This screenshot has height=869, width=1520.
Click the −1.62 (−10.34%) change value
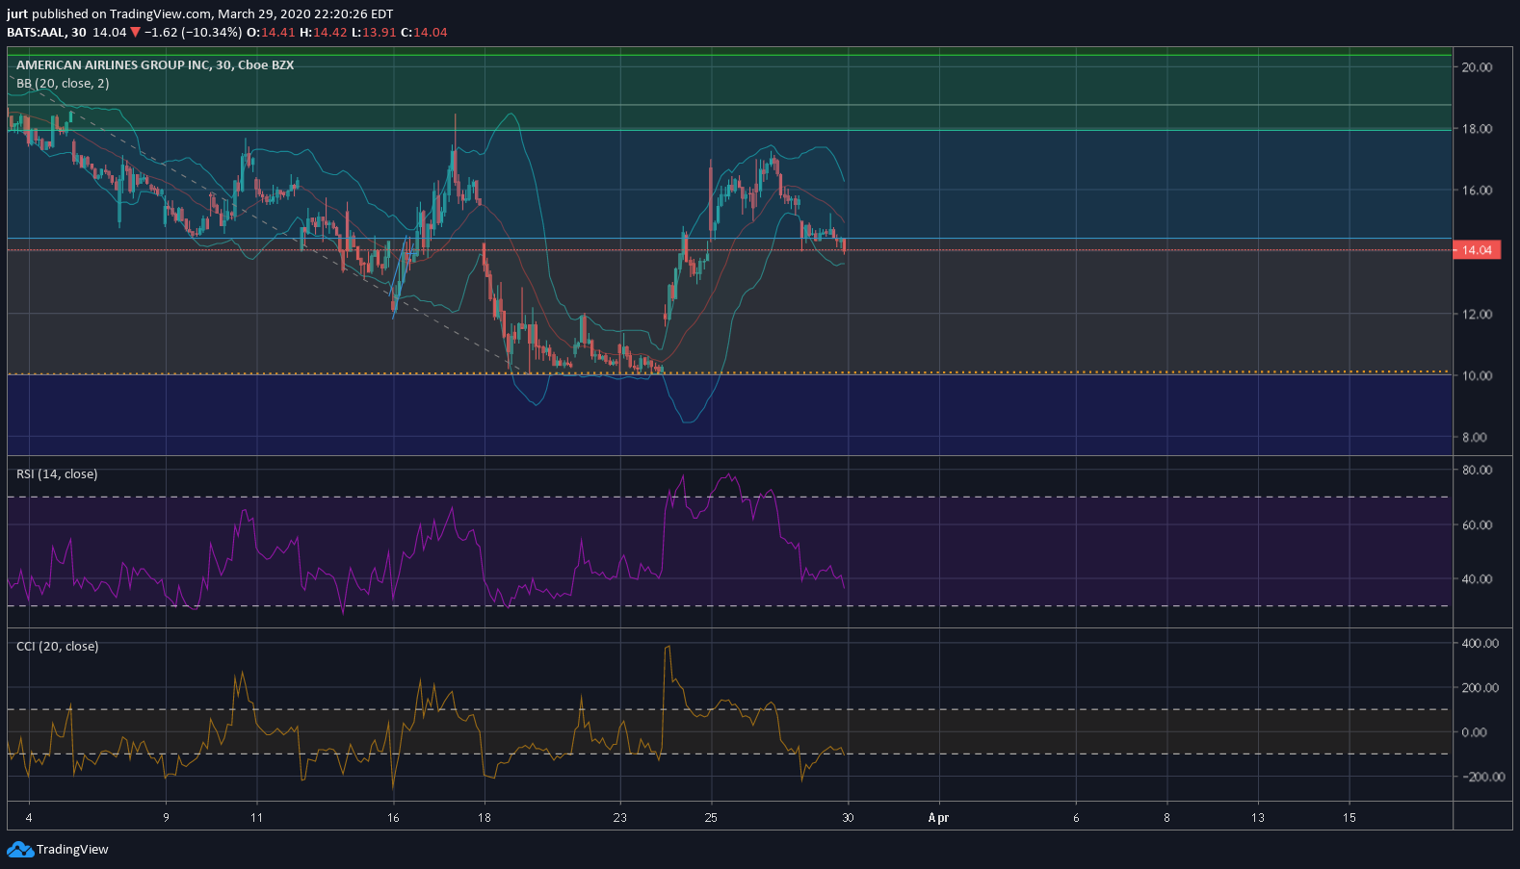pos(194,33)
